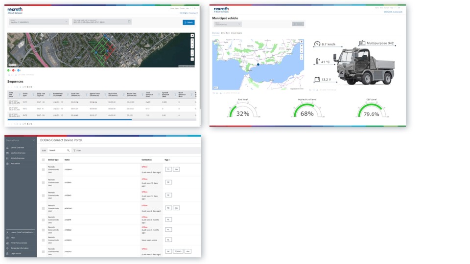This screenshot has height=264, width=470.
Task: Click the calendar icon in time range field
Action: pos(129,22)
